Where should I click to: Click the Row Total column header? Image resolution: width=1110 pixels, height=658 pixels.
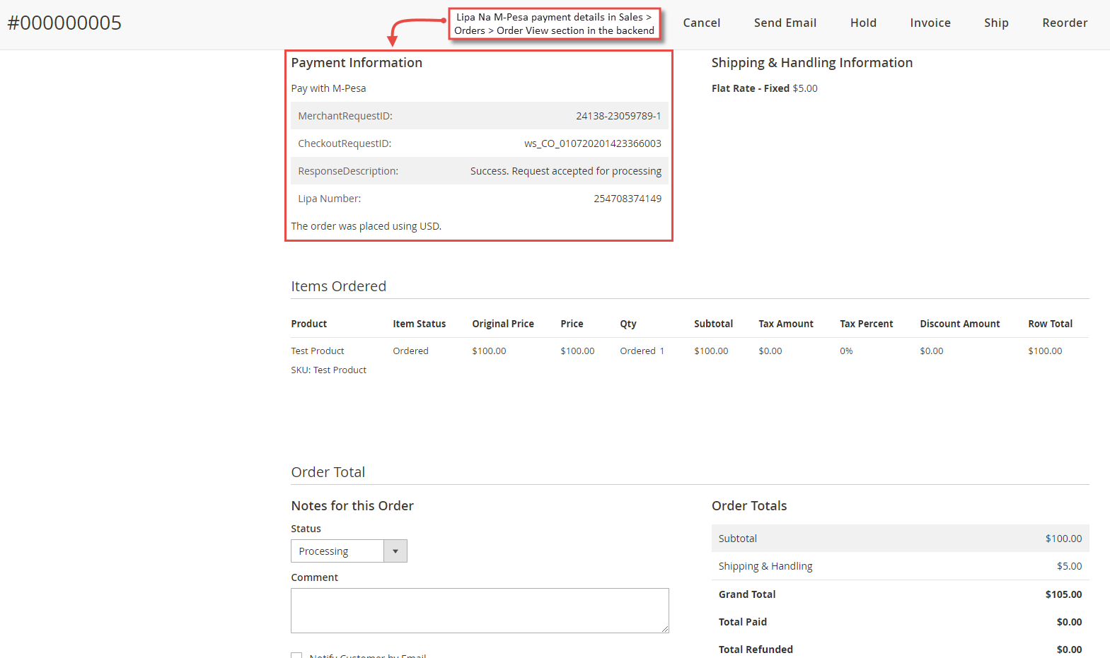pyautogui.click(x=1051, y=324)
